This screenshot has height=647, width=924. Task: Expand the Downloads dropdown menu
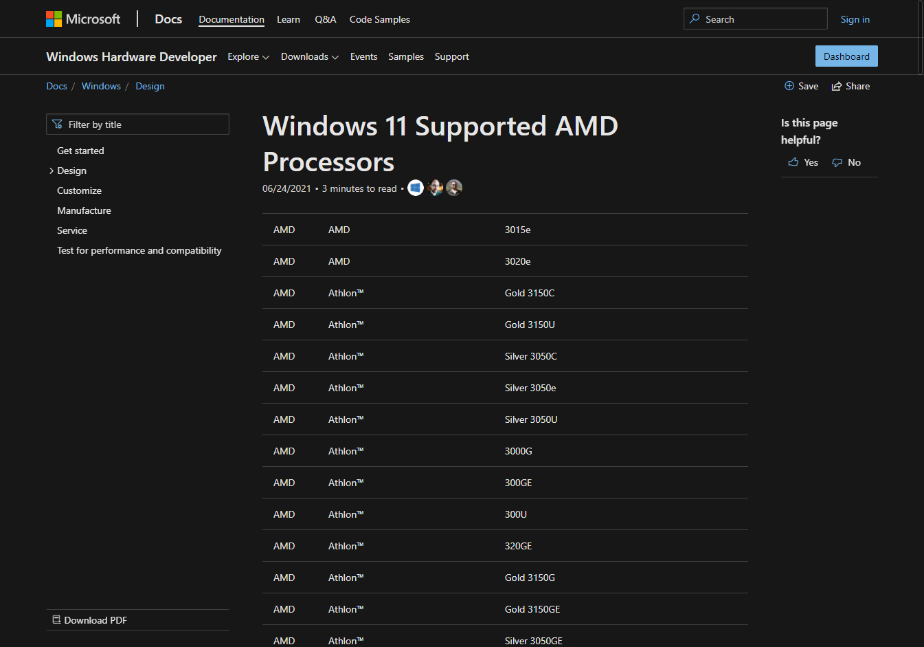(310, 56)
